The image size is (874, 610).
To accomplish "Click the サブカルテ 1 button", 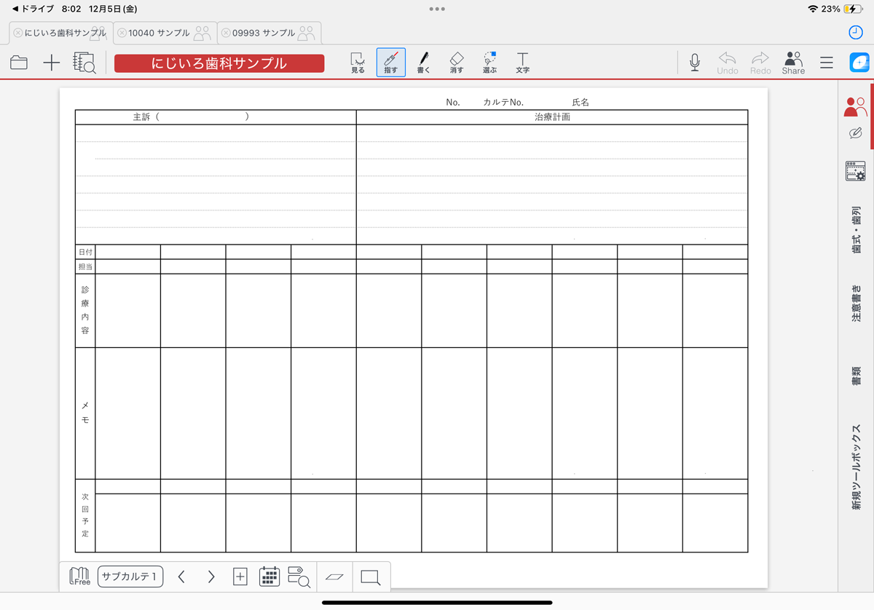I will 130,577.
